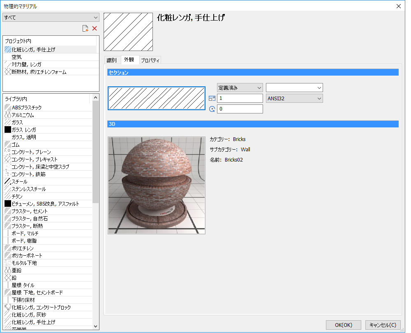The width and height of the screenshot is (411, 333).
Task: Click the ライブラリ内 list header
Action: point(47,99)
